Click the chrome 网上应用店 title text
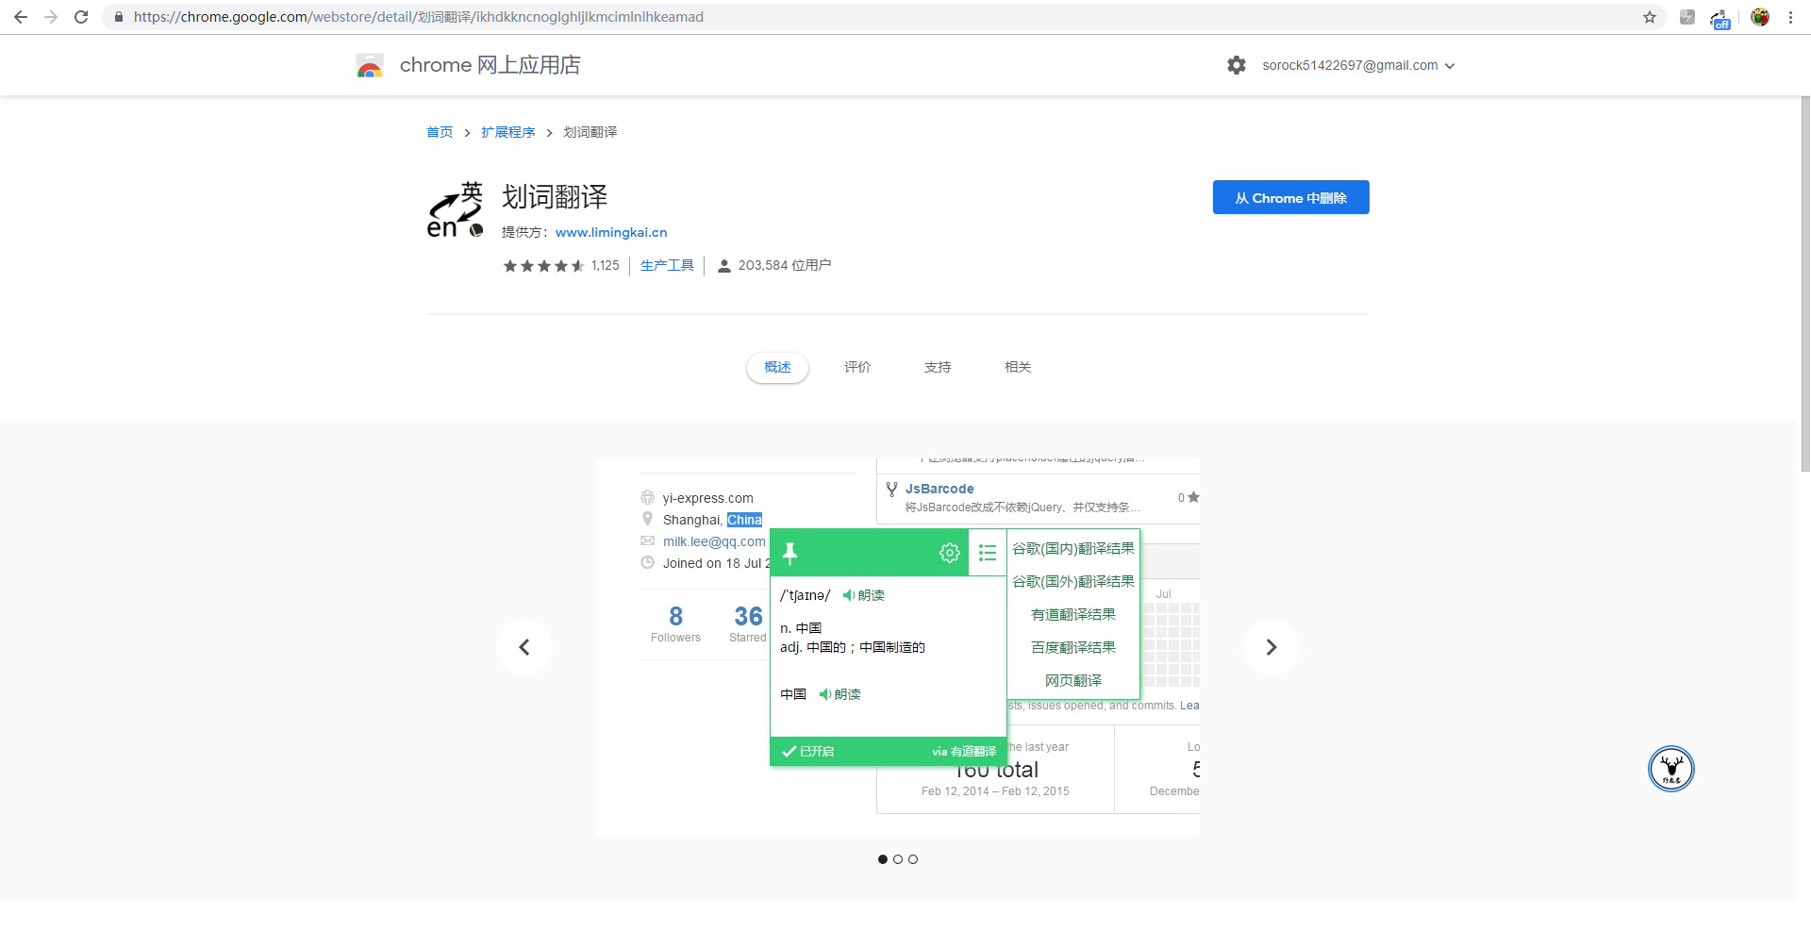 [x=490, y=65]
